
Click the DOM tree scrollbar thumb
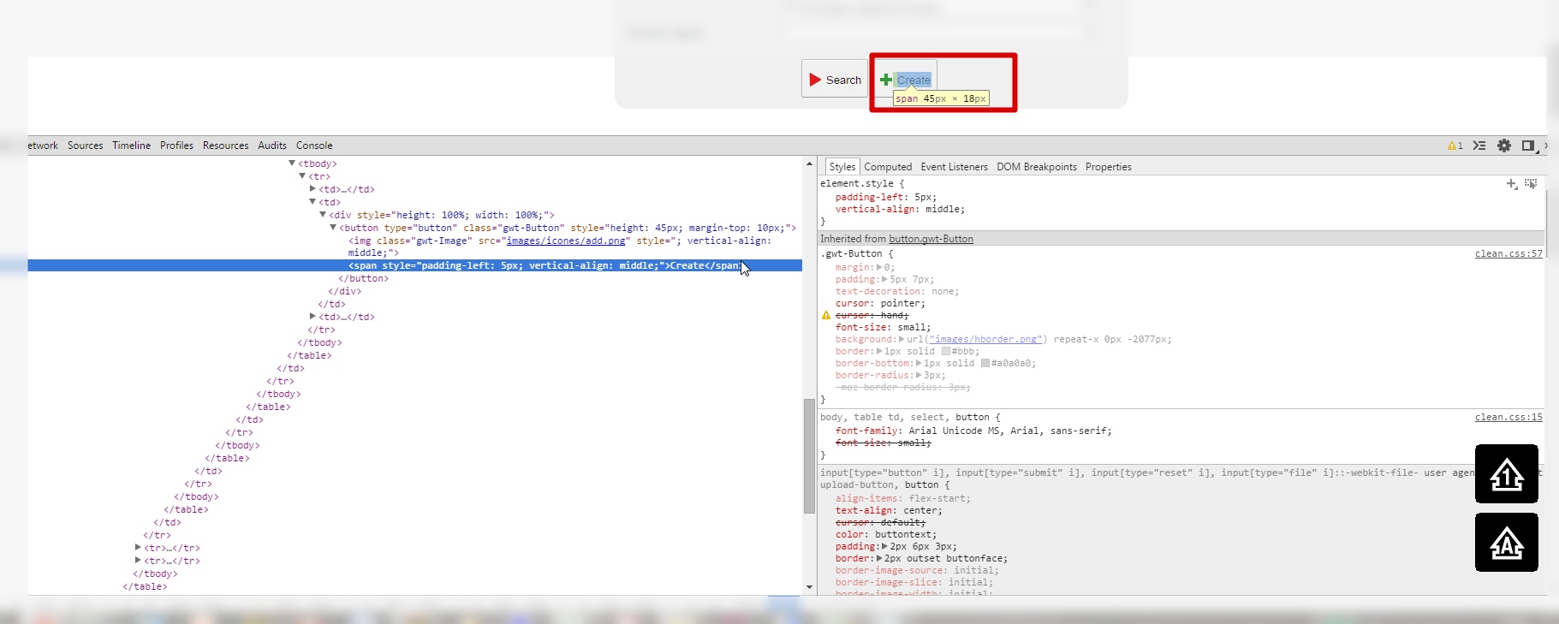[809, 455]
